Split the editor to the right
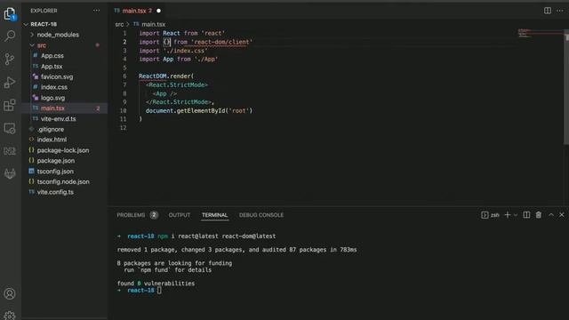 (548, 11)
